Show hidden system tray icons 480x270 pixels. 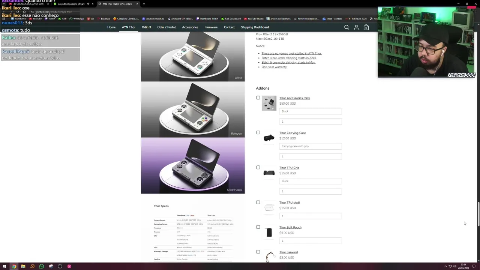click(445, 266)
